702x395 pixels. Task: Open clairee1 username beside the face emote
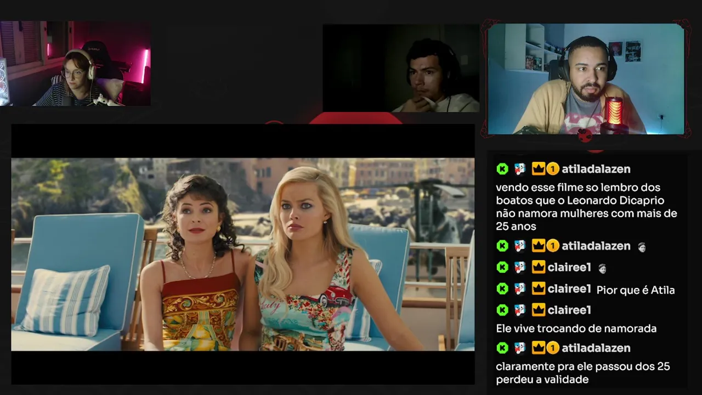click(569, 268)
